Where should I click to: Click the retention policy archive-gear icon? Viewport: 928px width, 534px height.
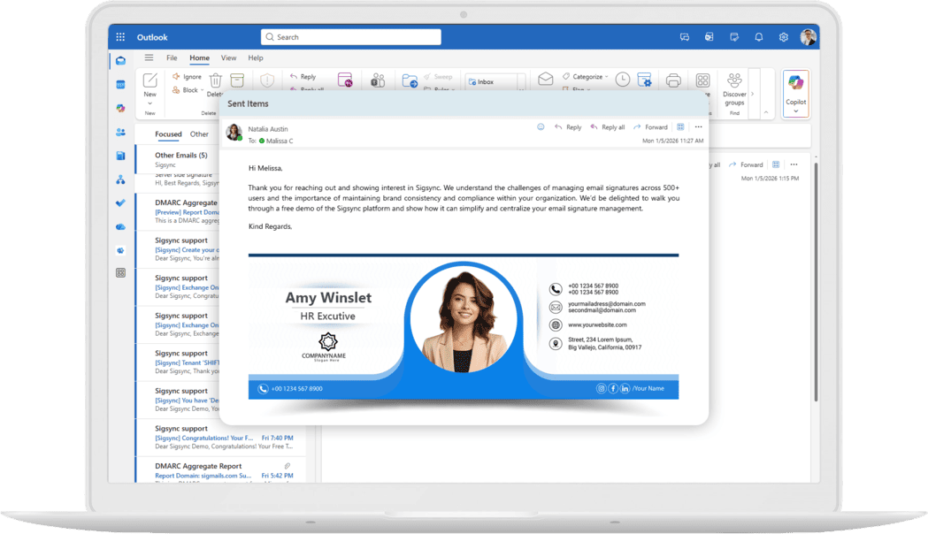(645, 80)
